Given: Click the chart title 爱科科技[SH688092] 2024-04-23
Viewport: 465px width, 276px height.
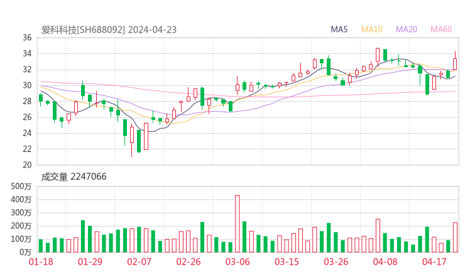Looking at the screenshot, I should tap(109, 30).
